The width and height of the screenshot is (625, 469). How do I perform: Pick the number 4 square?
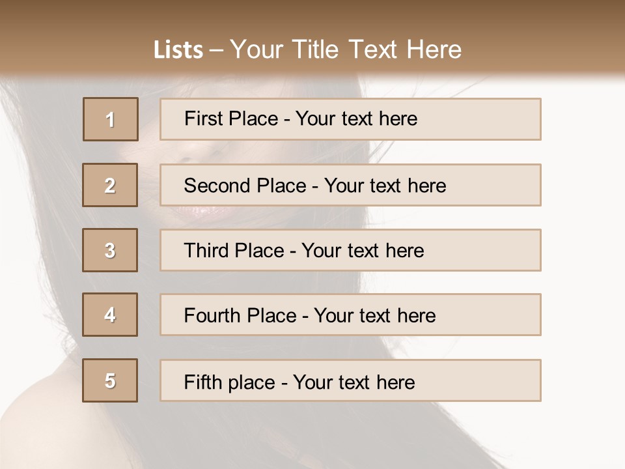click(x=110, y=315)
